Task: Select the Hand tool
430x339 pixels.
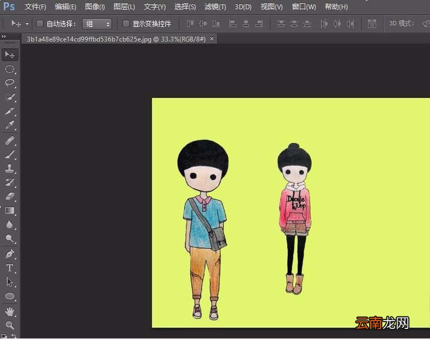Action: click(x=10, y=312)
